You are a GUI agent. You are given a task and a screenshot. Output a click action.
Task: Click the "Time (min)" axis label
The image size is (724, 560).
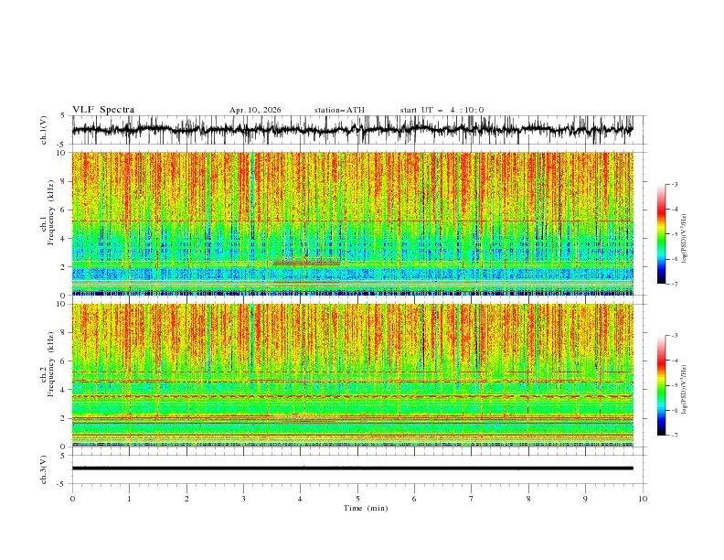(366, 508)
